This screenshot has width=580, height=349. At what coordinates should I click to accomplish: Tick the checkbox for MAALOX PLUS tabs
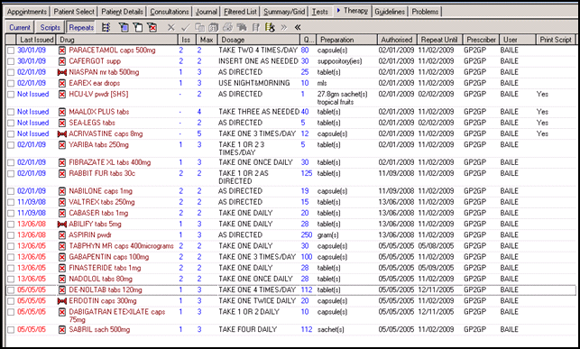pyautogui.click(x=11, y=112)
